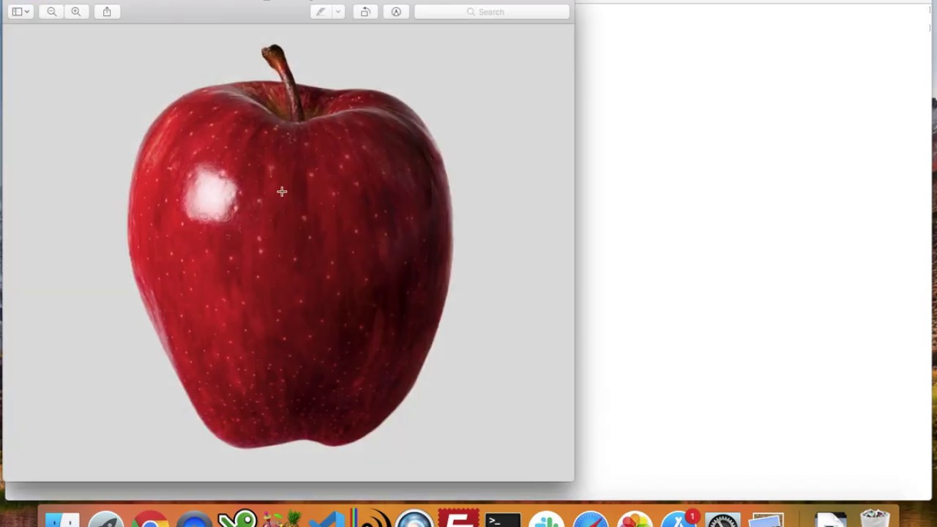Click the zoom out magnifier button
Screen dimensions: 937x527
pyautogui.click(x=51, y=12)
